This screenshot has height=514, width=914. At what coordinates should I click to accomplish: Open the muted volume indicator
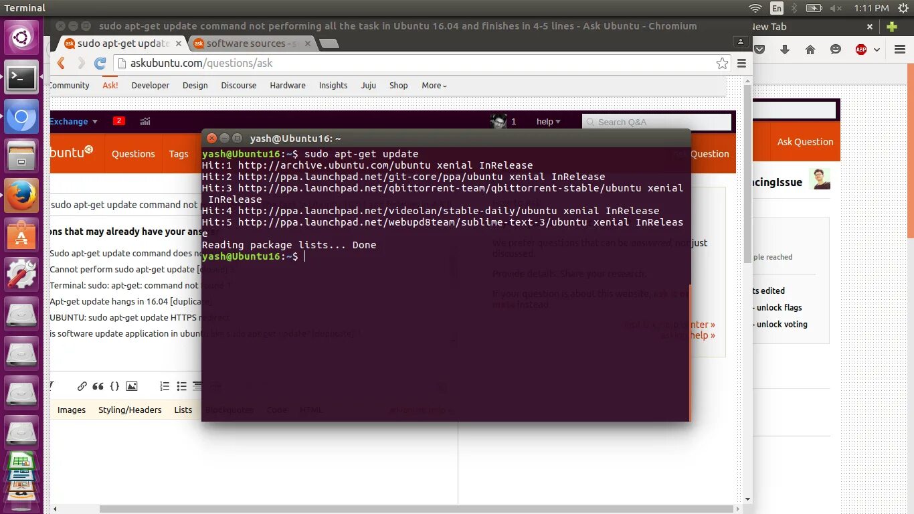(x=836, y=8)
